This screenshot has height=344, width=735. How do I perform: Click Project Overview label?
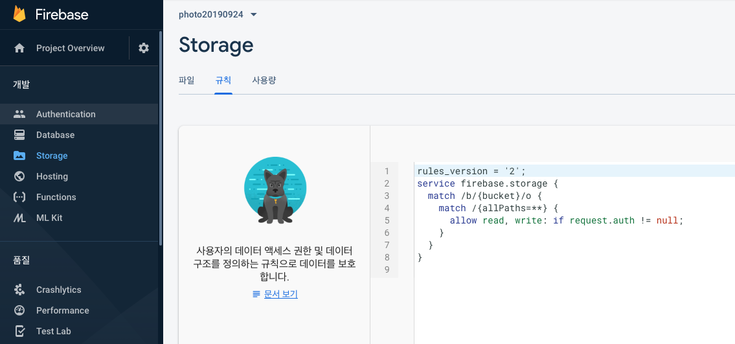click(x=71, y=48)
